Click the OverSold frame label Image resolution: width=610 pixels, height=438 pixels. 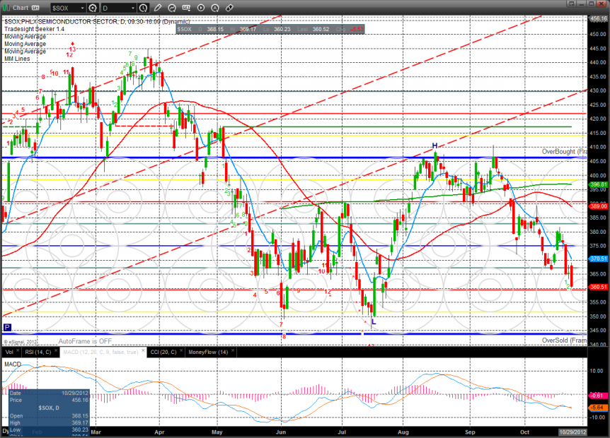(564, 340)
